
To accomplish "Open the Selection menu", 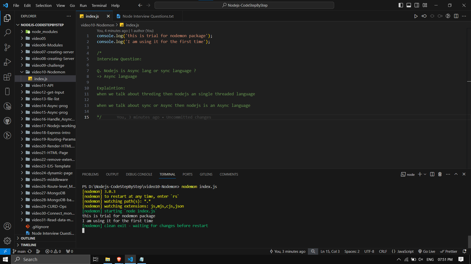I will pyautogui.click(x=44, y=5).
